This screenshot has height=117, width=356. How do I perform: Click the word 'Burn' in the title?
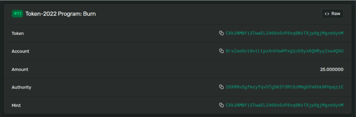(x=90, y=14)
